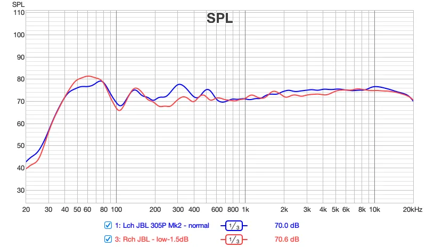This screenshot has width=426, height=247.
Task: Select the '3: Rch JBL - low-1.5dB' legend label
Action: pos(152,240)
